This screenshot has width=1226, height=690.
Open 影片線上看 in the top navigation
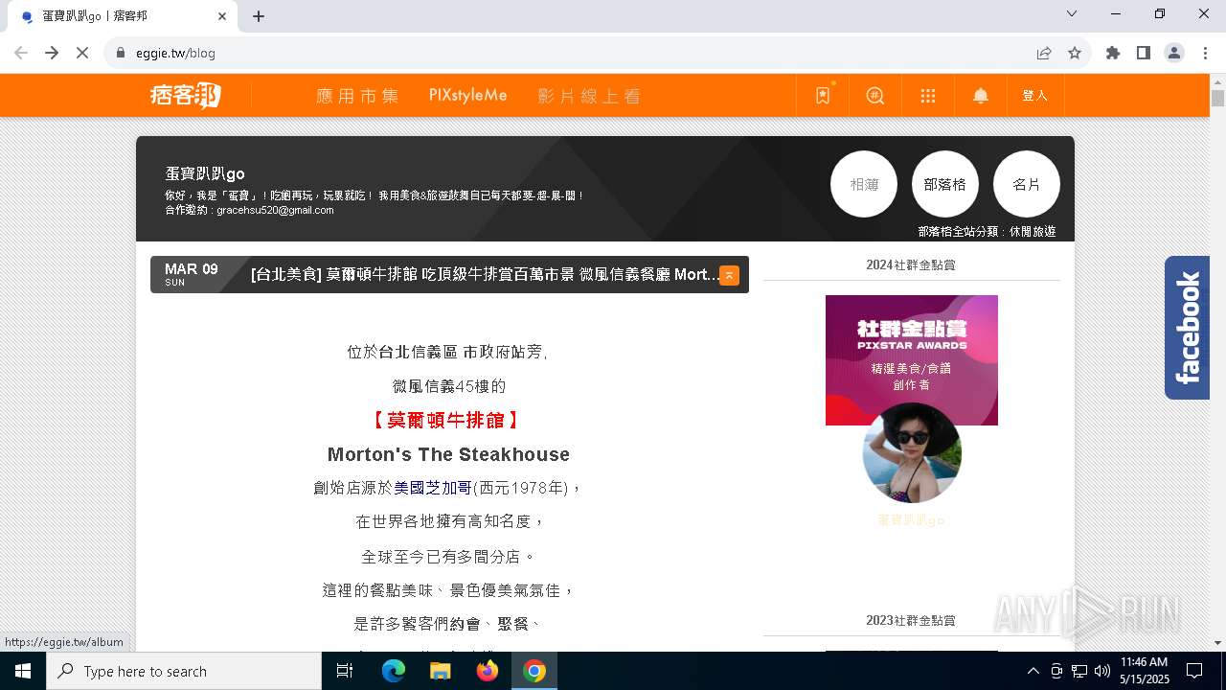tap(589, 96)
